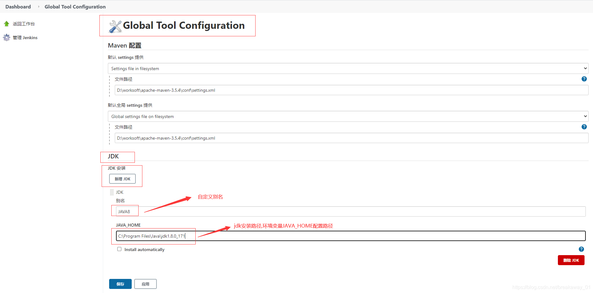Click the wrench and screwdriver tools icon
This screenshot has height=293, width=593.
coord(115,26)
